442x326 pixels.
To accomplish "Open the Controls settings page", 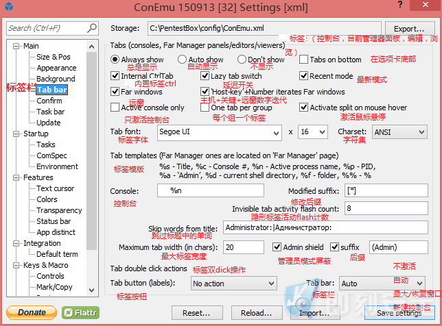I will [50, 276].
